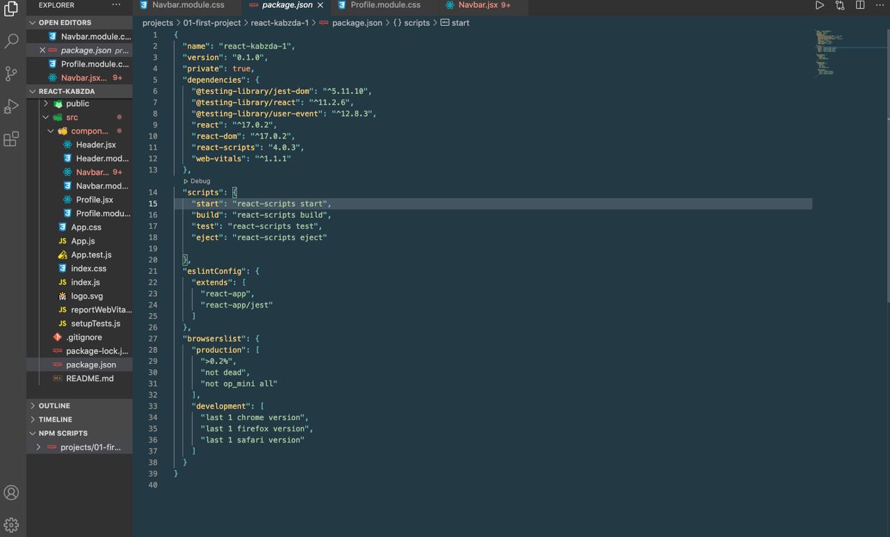Image resolution: width=890 pixels, height=537 pixels.
Task: Collapse the src folder
Action: coord(46,118)
